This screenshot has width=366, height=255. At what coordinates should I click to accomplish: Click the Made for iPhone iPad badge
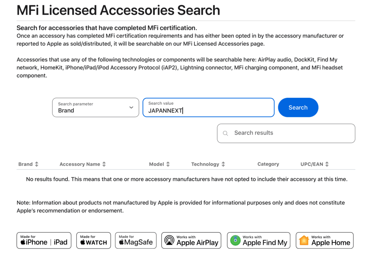[44, 240]
